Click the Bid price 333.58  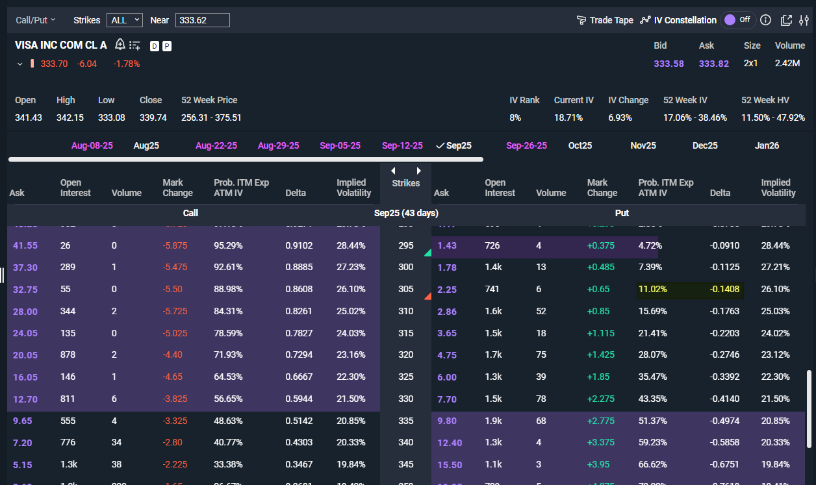(x=669, y=64)
